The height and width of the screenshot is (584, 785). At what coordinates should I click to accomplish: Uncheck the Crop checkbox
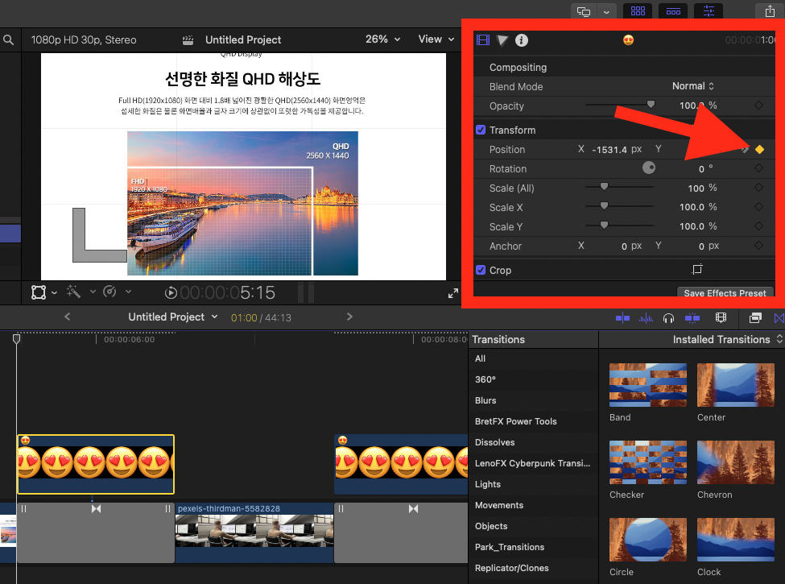click(x=481, y=270)
